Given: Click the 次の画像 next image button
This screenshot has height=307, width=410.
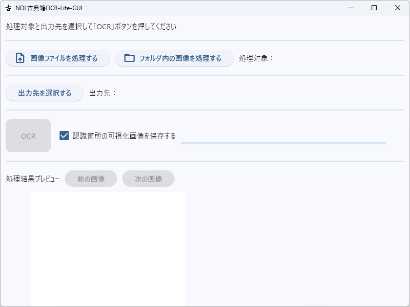Looking at the screenshot, I should point(148,179).
